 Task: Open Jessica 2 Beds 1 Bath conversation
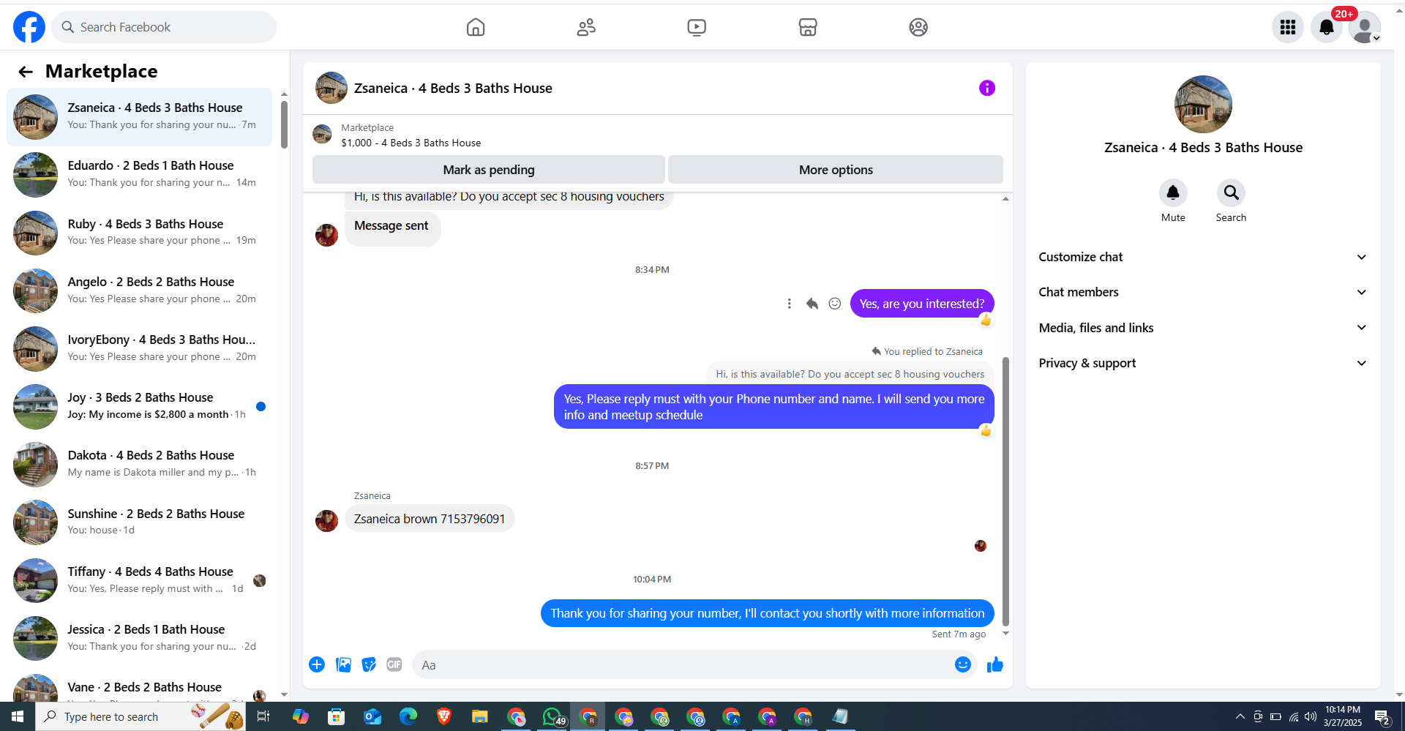pos(140,638)
